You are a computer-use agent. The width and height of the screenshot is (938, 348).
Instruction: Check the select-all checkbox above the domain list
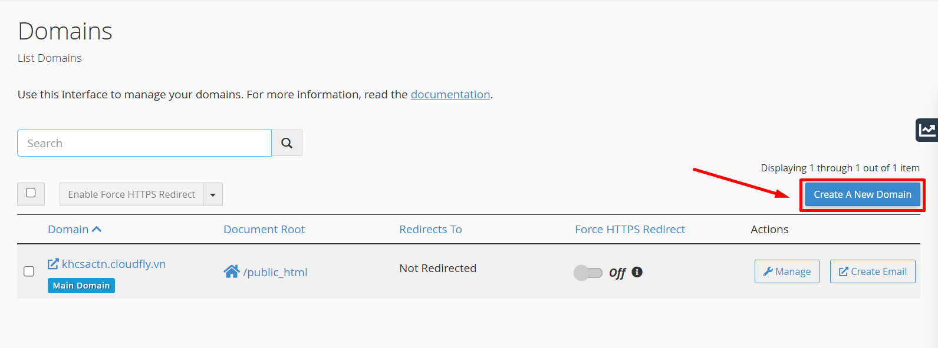tap(31, 194)
